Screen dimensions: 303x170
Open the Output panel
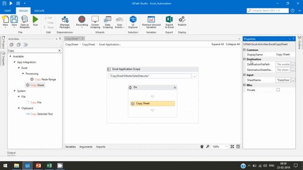11,153
